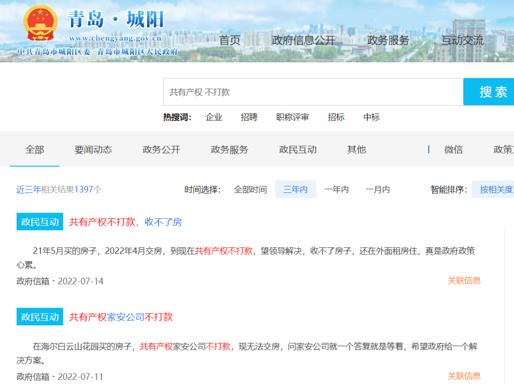Select the hot search term 职称评审
Image resolution: width=514 pixels, height=384 pixels.
(x=292, y=117)
